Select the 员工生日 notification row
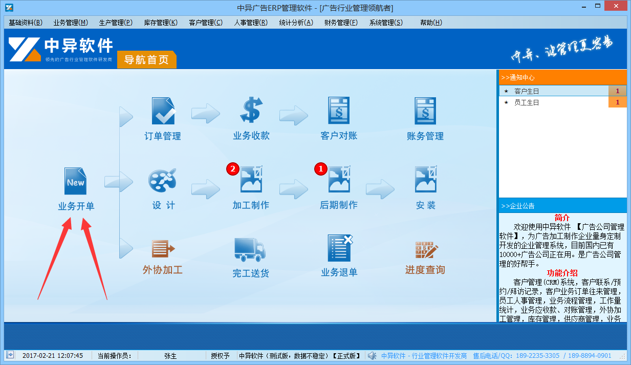 coord(563,102)
